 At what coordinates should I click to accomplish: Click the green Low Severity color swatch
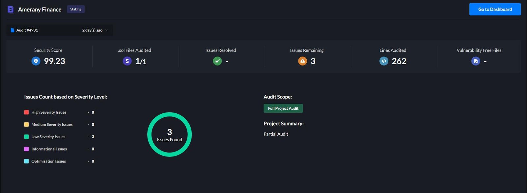coord(26,137)
